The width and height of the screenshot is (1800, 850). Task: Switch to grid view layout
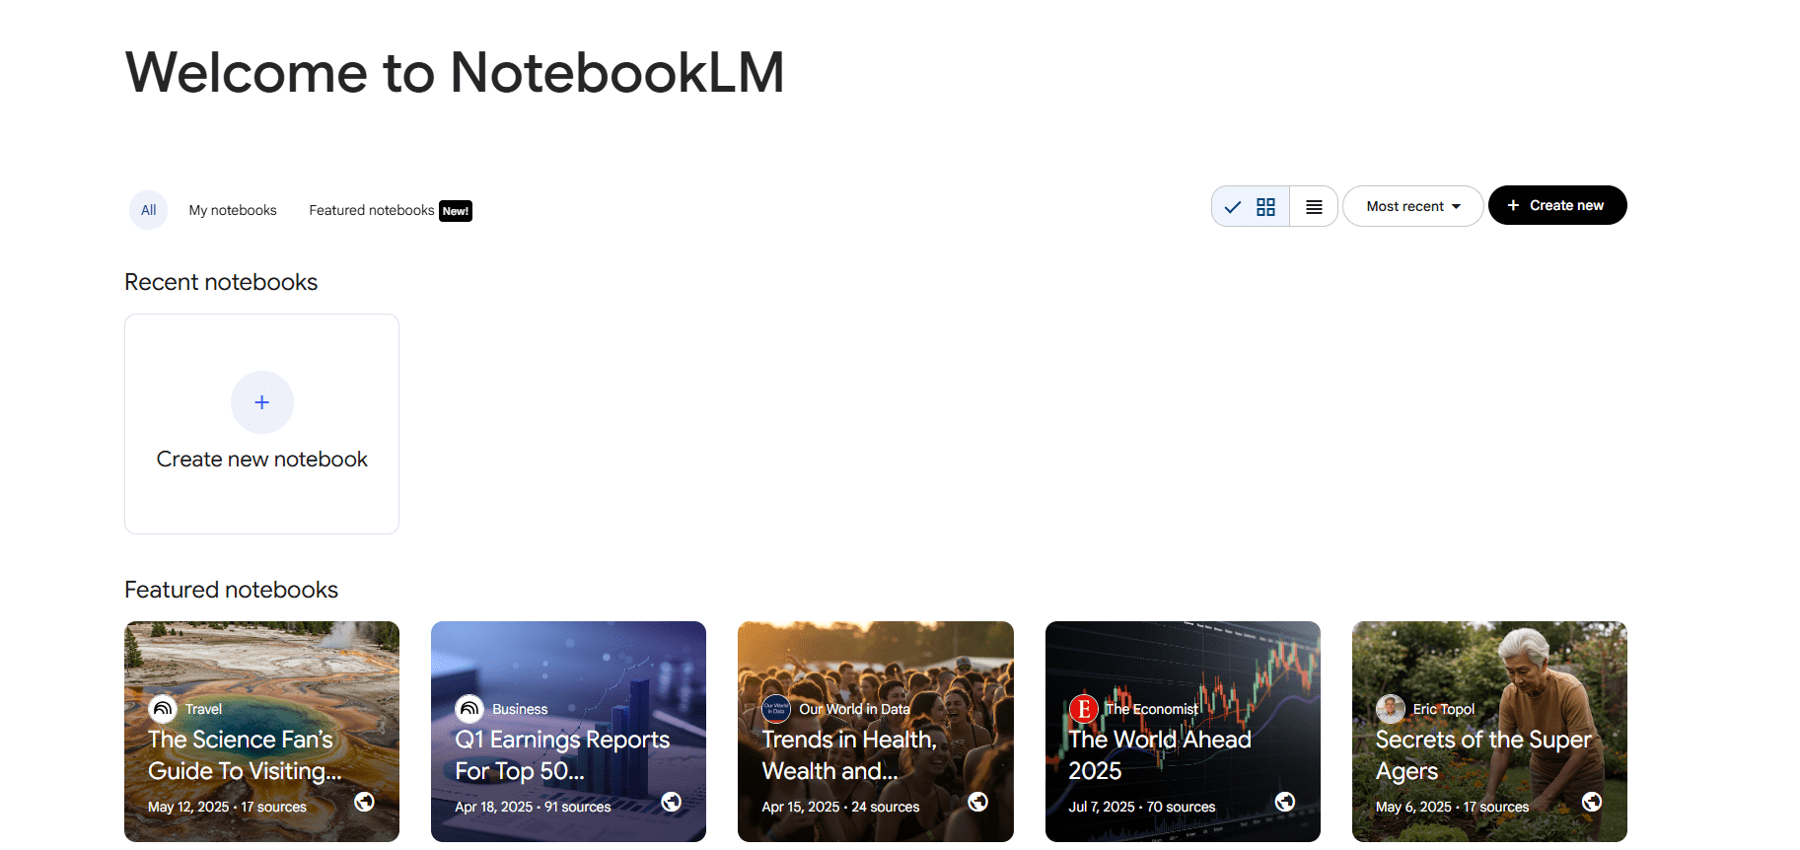coord(1251,206)
